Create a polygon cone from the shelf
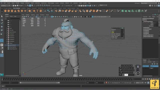This screenshot has height=90, width=160. click(x=15, y=11)
